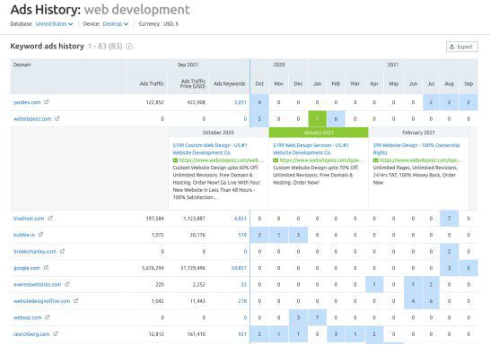This screenshot has height=345, width=490.
Task: Select the October 2020 ad column header
Action: tap(218, 133)
